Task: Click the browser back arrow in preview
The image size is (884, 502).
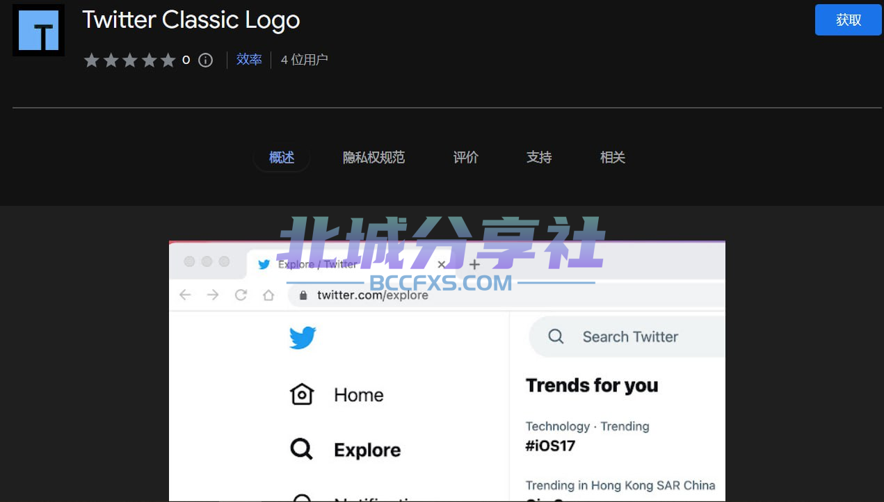Action: [x=185, y=295]
